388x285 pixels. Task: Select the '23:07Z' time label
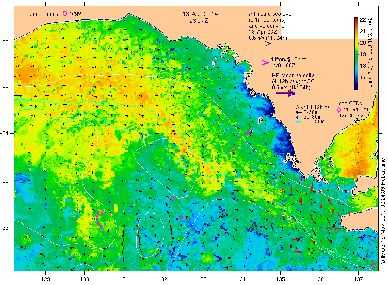click(198, 21)
